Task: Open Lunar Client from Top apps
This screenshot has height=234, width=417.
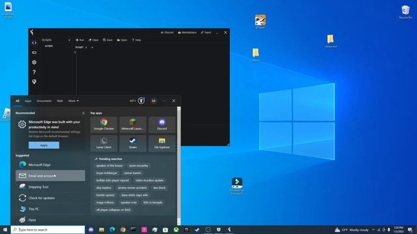Action: pyautogui.click(x=104, y=143)
